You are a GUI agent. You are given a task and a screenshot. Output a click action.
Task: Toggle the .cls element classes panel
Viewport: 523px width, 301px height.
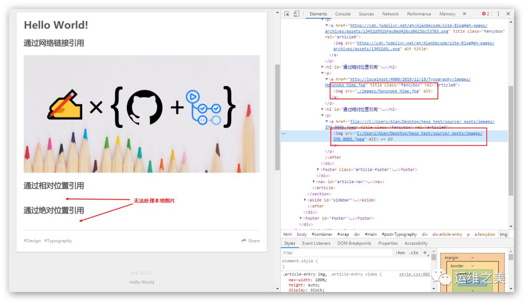[x=414, y=253]
